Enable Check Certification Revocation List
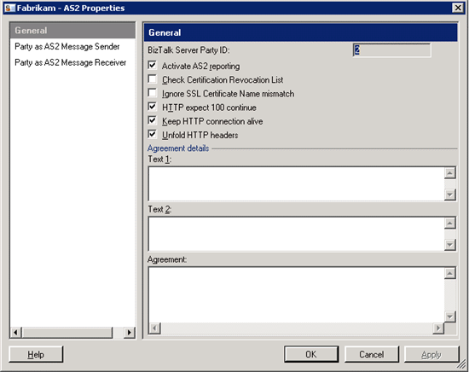Viewport: 469px width, 372px height. tap(153, 78)
